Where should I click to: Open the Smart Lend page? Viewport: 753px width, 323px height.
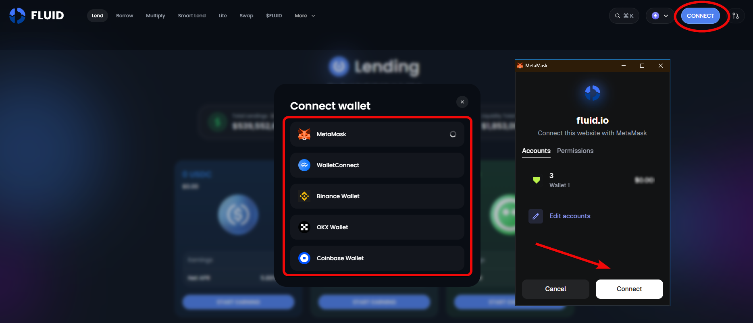[x=192, y=16]
